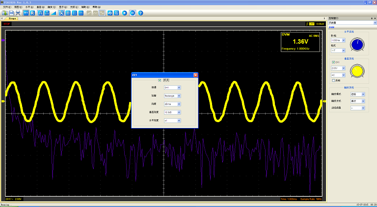Click the Print icon in toolbar
The image size is (377, 207).
(x=18, y=13)
